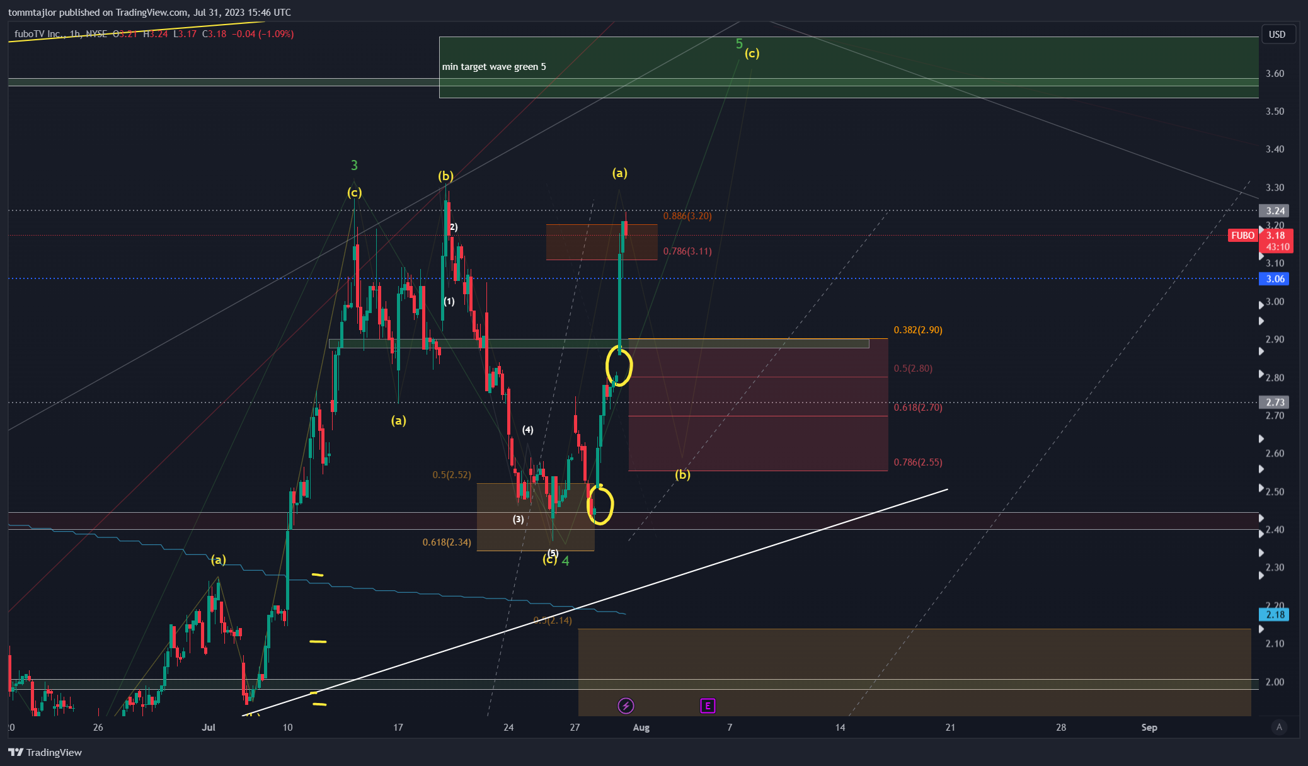Click the countdown timer 43:10 label
This screenshot has width=1308, height=766.
point(1276,247)
